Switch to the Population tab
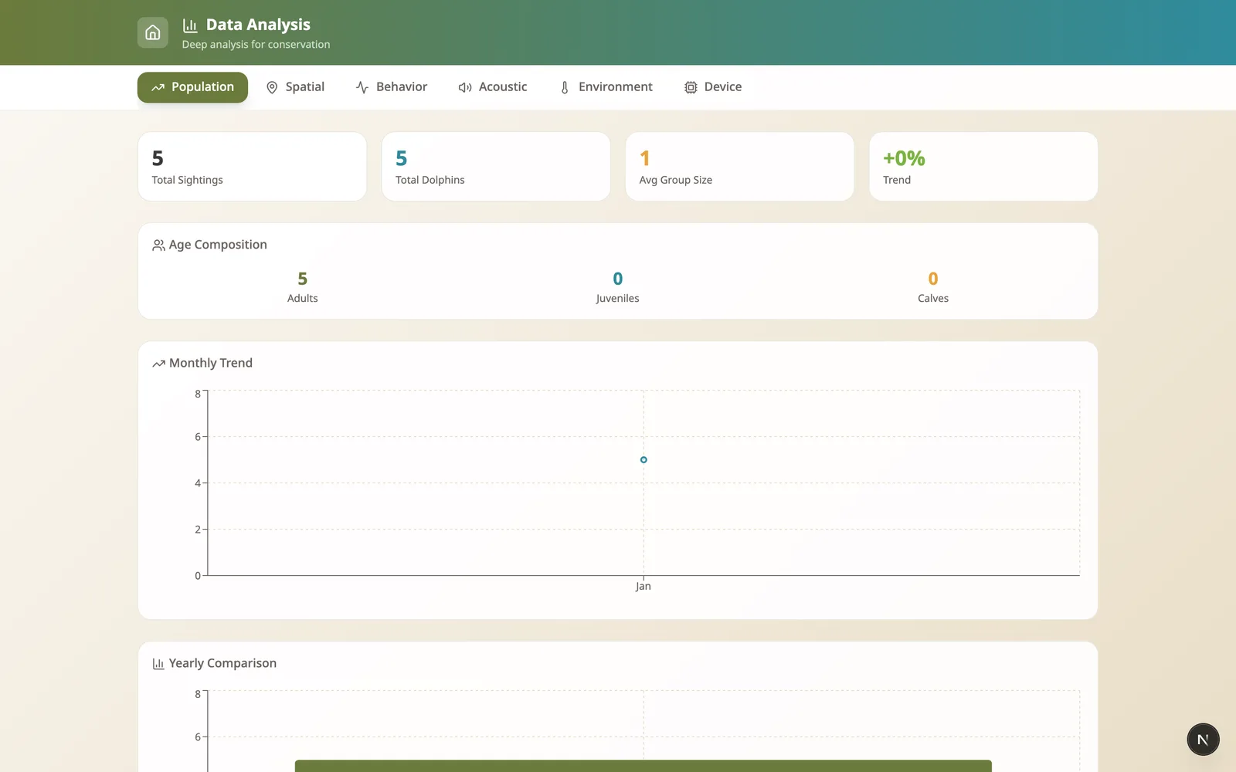Image resolution: width=1236 pixels, height=772 pixels. [x=192, y=87]
